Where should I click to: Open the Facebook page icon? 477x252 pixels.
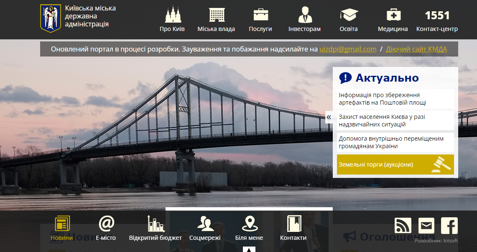point(449,226)
